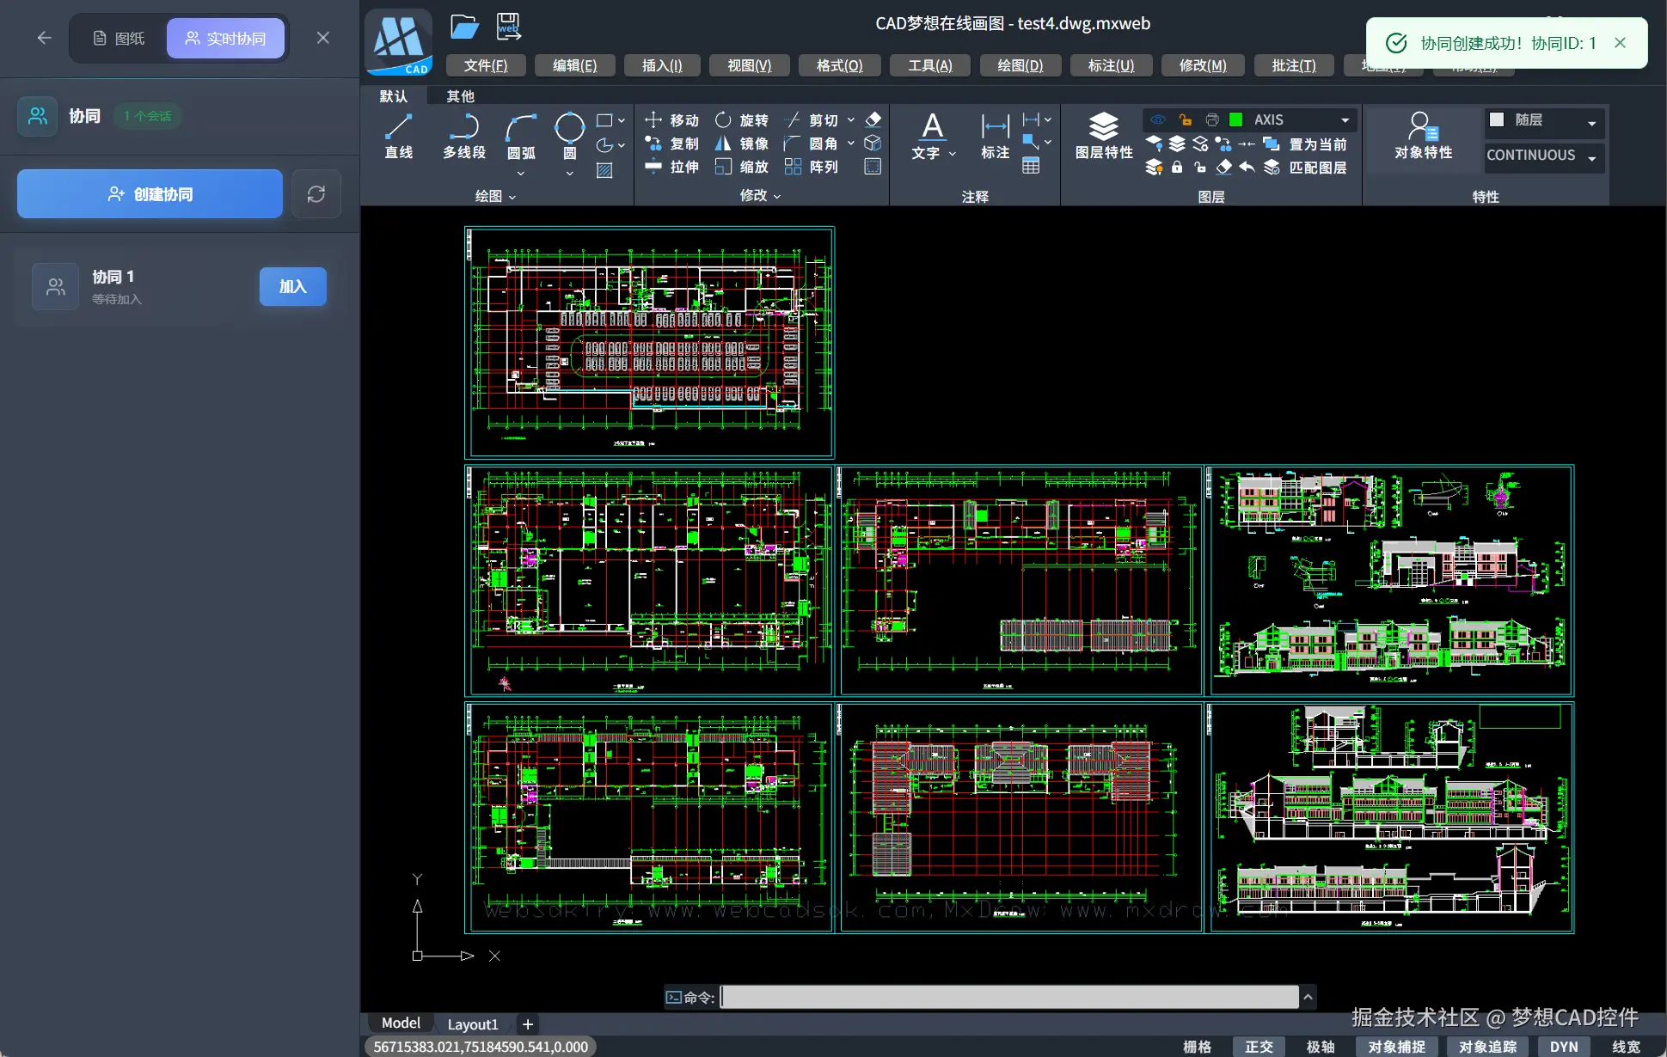Toggle DYN dynamic input

click(1563, 1046)
